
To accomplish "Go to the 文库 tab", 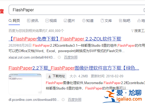I will click(106, 21).
